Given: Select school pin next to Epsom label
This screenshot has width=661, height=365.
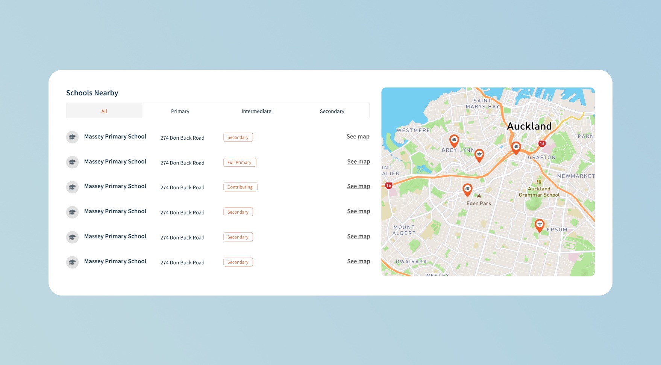Looking at the screenshot, I should tap(540, 225).
